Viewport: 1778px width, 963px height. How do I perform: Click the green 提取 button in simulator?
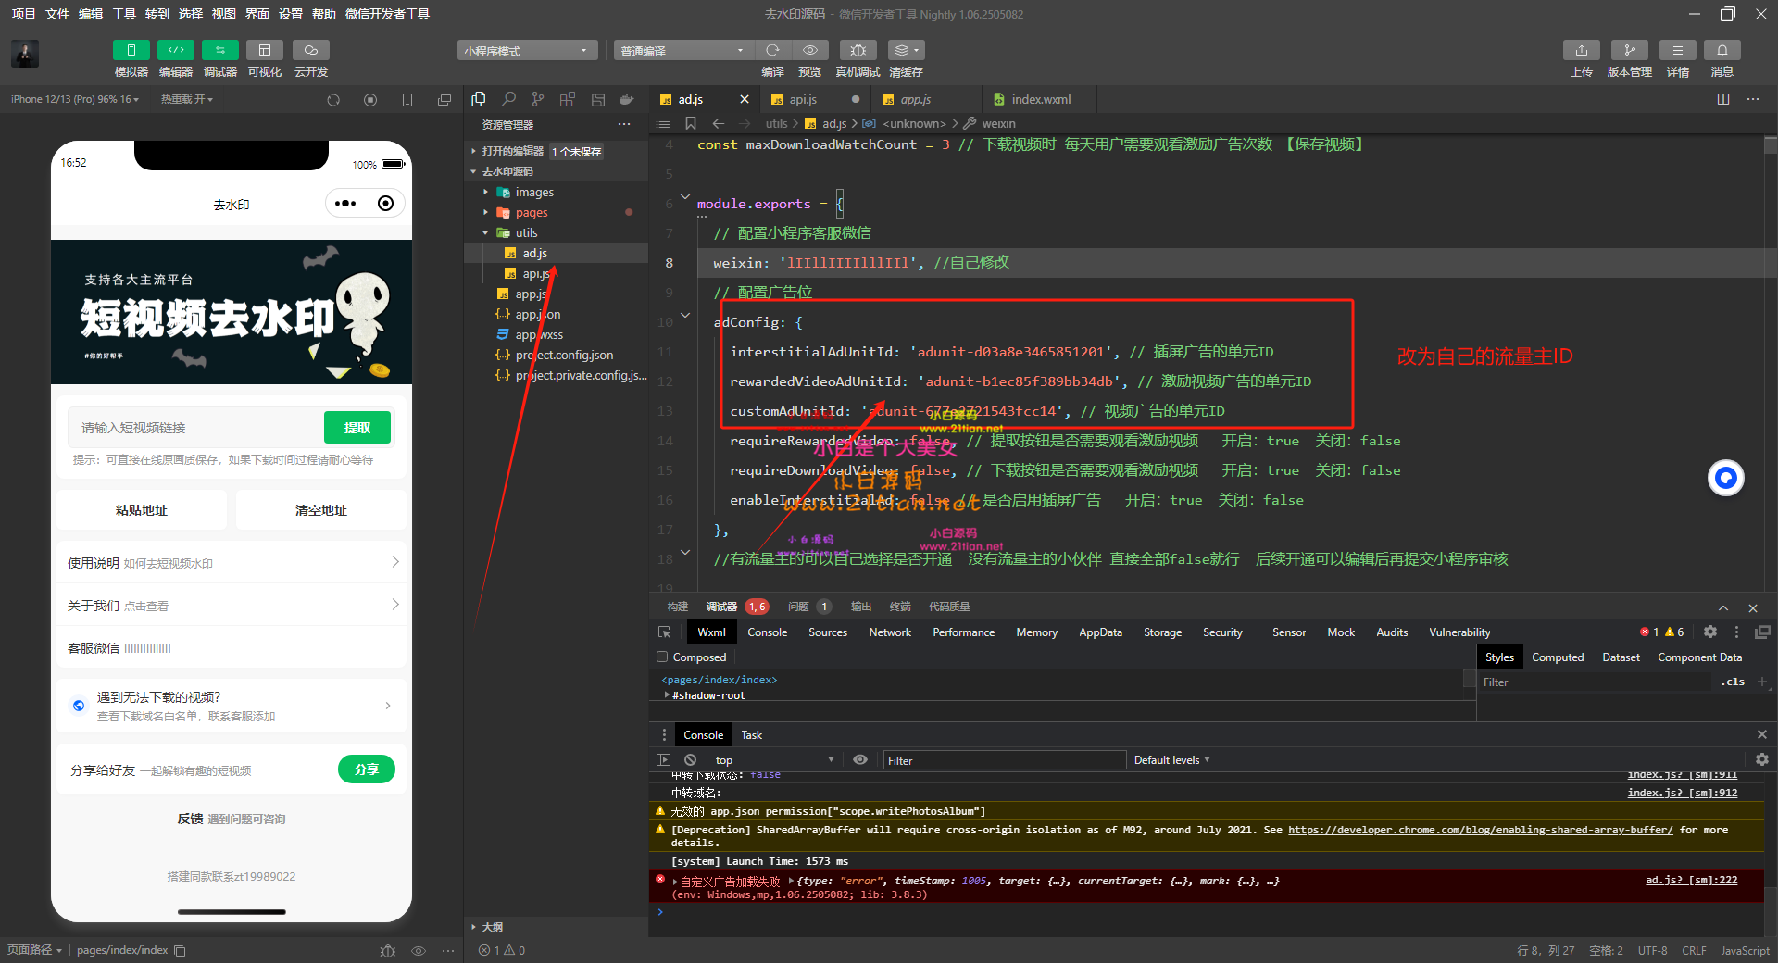click(x=357, y=428)
